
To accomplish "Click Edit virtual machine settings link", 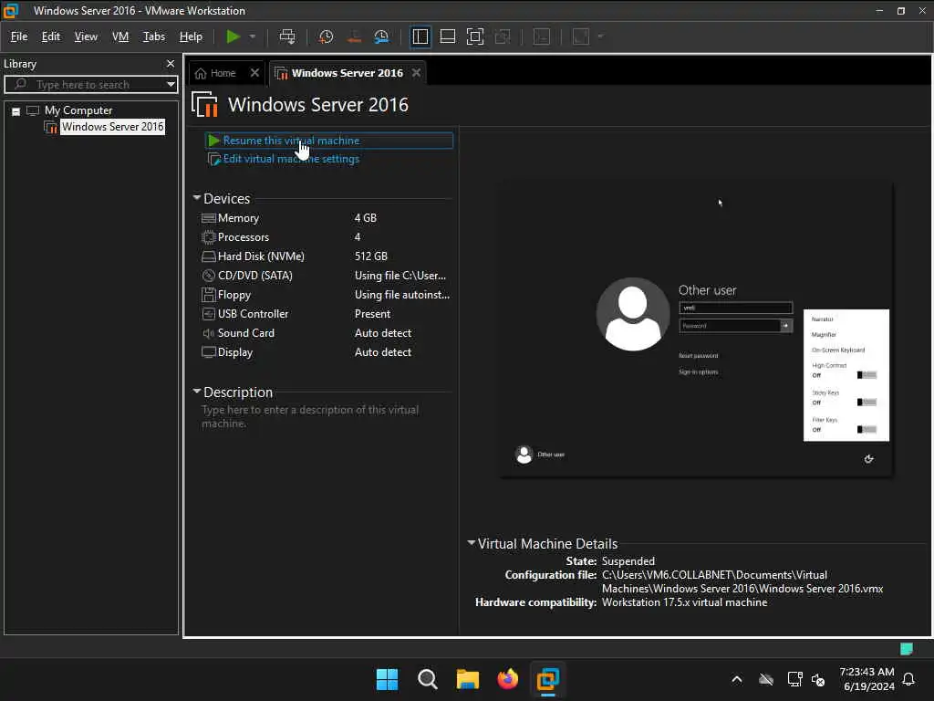I will 291,159.
